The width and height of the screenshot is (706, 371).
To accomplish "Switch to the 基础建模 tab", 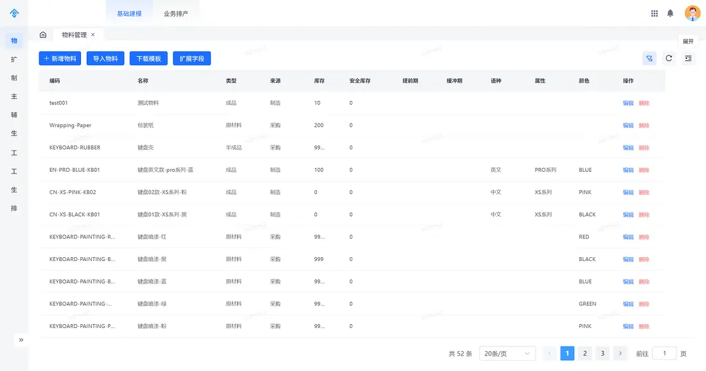I will [129, 14].
